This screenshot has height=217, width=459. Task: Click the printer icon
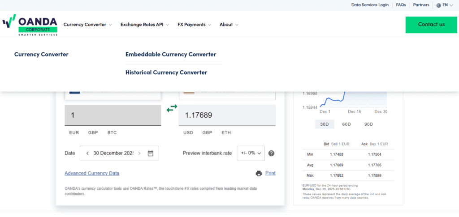259,173
